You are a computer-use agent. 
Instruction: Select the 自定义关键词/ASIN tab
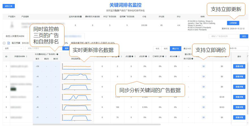(15, 36)
